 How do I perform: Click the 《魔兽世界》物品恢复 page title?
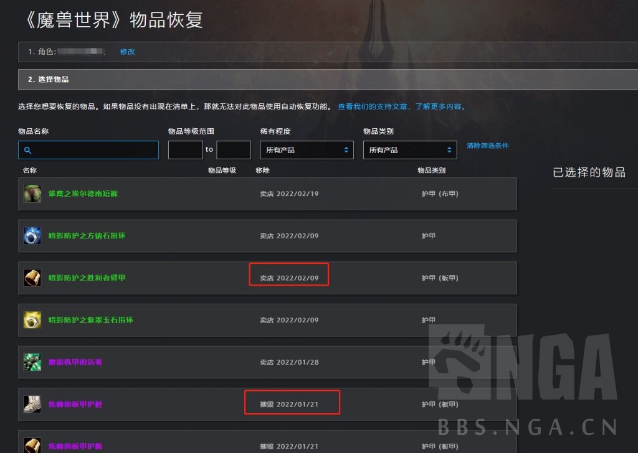pyautogui.click(x=112, y=19)
